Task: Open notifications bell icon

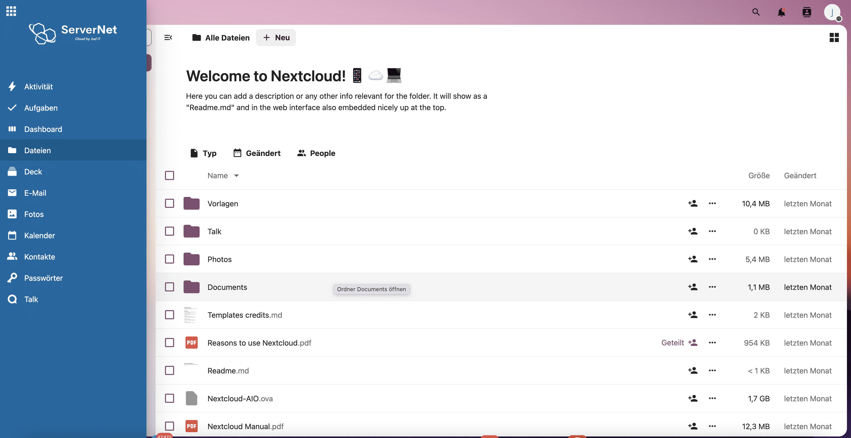Action: 781,12
